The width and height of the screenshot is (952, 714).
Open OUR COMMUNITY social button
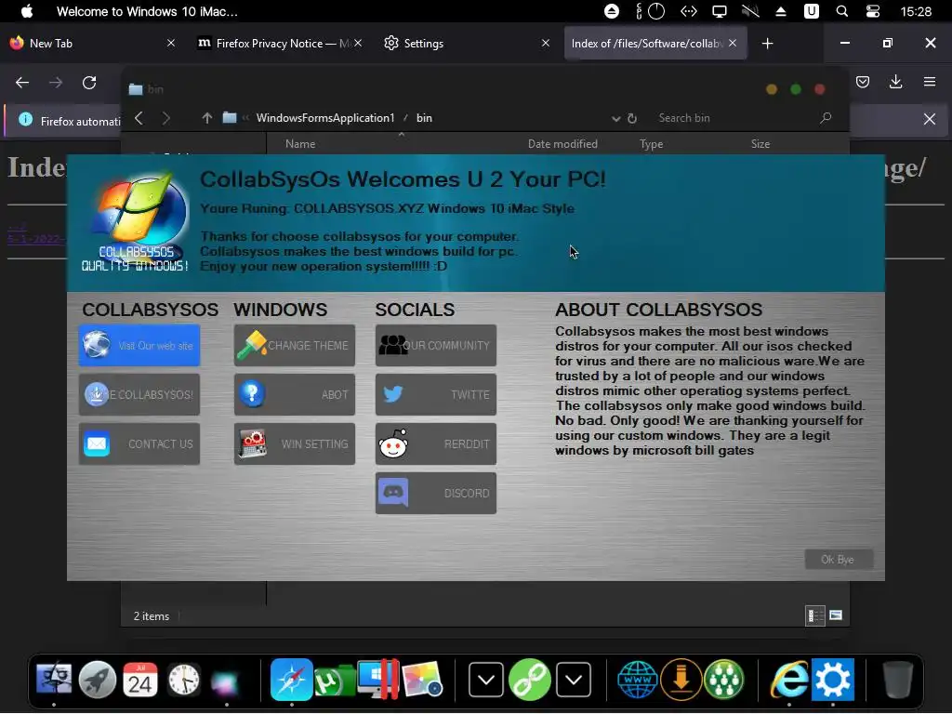(x=436, y=346)
